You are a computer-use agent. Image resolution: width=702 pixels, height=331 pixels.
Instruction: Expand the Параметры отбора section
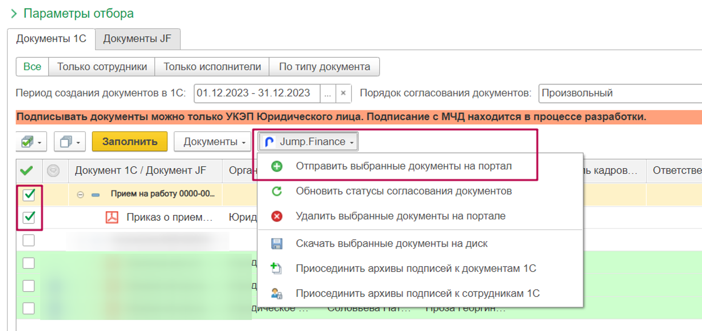point(14,14)
